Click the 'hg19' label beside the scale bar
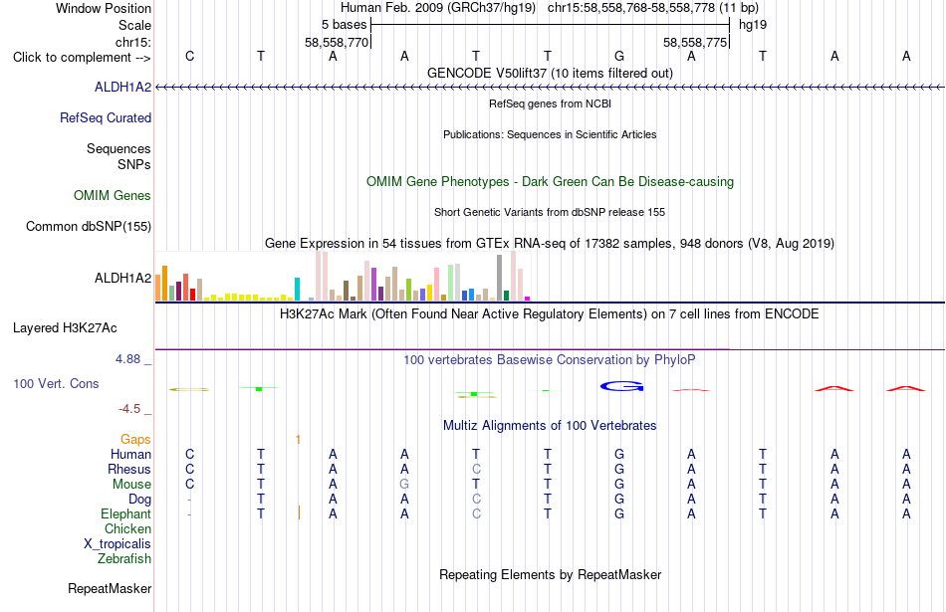This screenshot has width=946, height=612. point(753,25)
